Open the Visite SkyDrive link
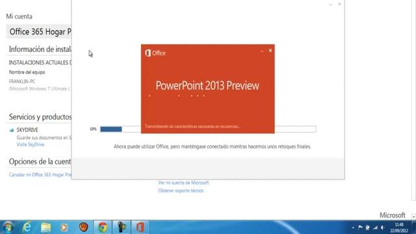 pos(31,144)
